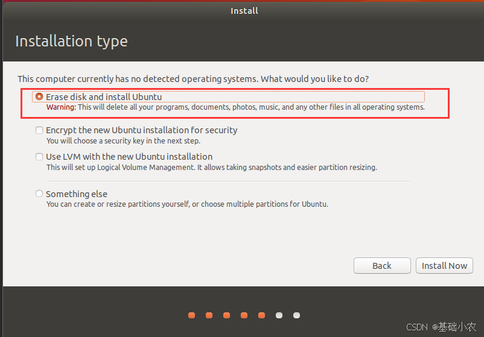Click the 'no detected operating systems' question text
This screenshot has height=337, width=484.
[x=193, y=79]
